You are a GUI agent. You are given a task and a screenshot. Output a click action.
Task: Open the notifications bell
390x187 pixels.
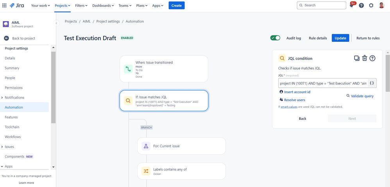pyautogui.click(x=352, y=5)
